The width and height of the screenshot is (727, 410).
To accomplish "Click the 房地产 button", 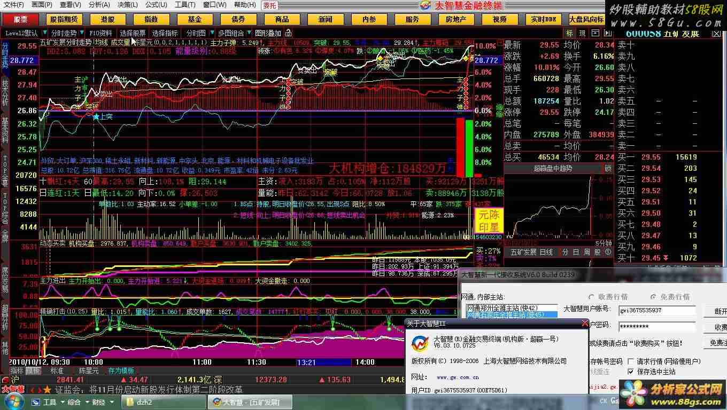I will (x=456, y=19).
